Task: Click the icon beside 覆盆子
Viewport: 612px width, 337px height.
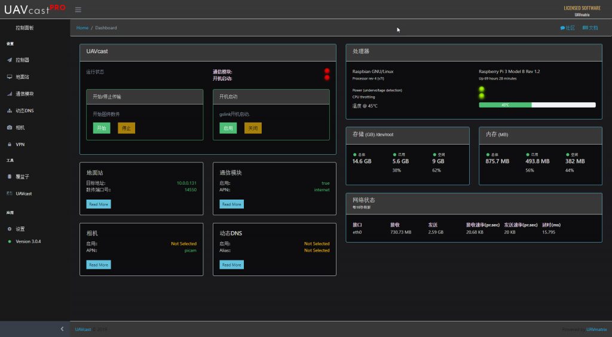Action: 10,177
